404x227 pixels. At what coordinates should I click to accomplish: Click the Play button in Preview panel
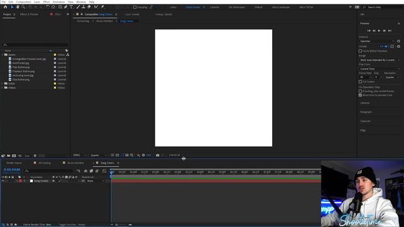click(379, 31)
